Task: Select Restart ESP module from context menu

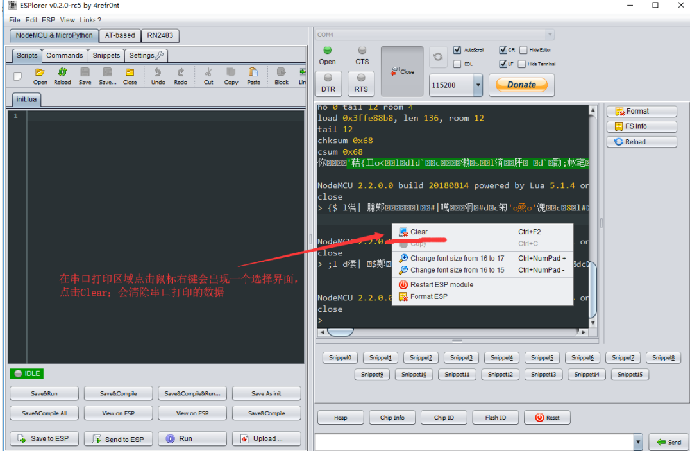Action: point(482,284)
